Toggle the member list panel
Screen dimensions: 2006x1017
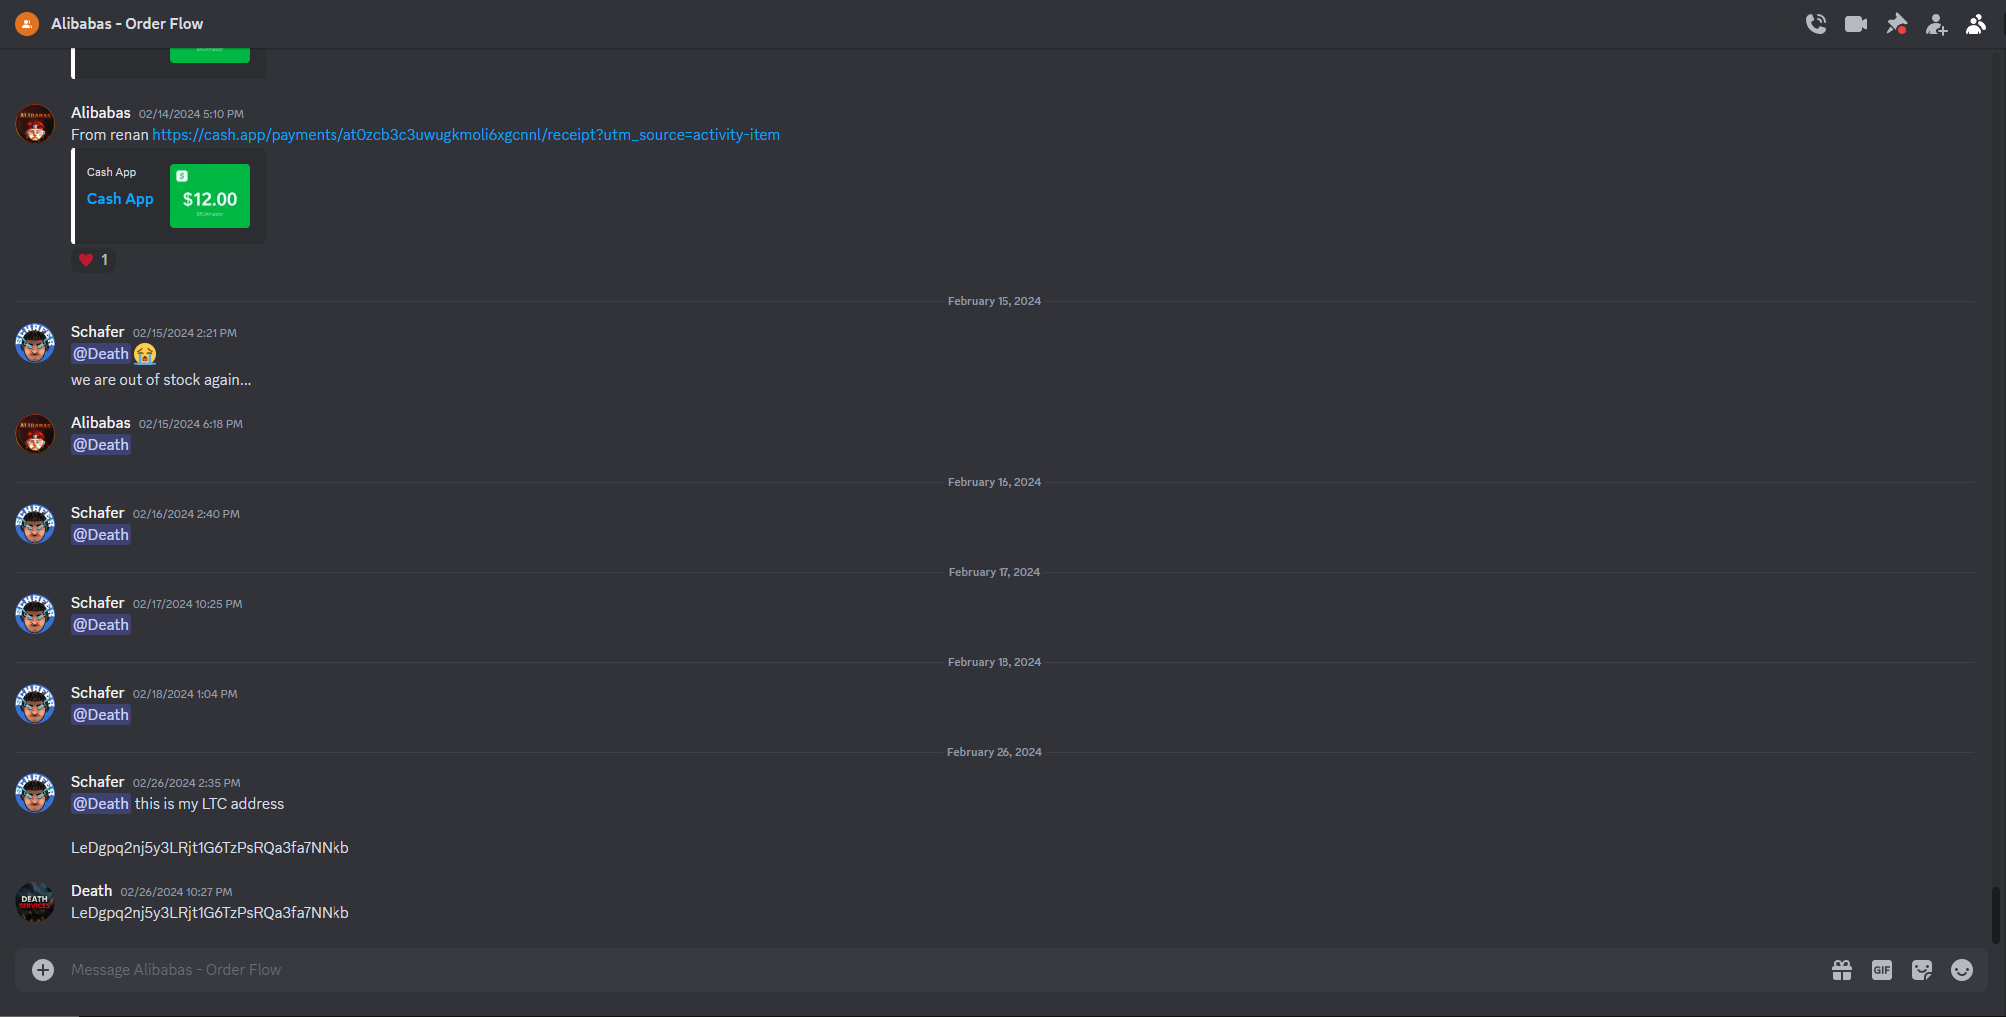pos(1976,24)
